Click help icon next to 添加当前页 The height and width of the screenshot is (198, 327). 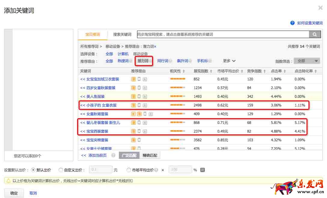(113, 155)
